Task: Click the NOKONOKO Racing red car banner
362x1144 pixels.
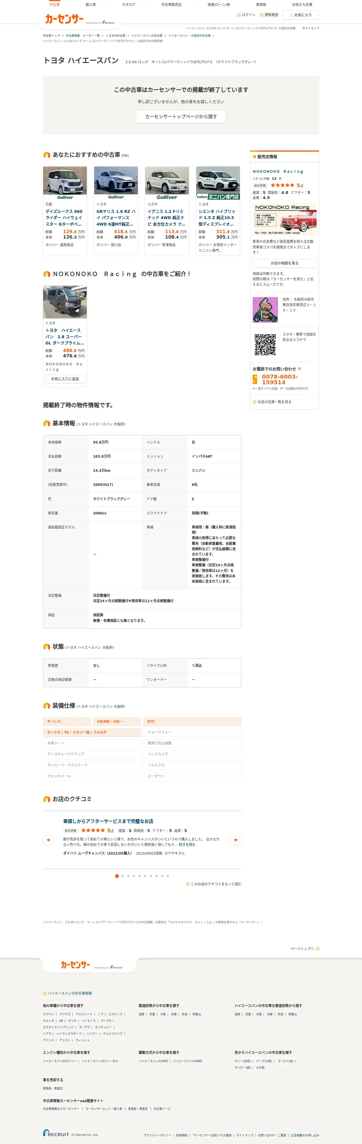Action: 284,219
